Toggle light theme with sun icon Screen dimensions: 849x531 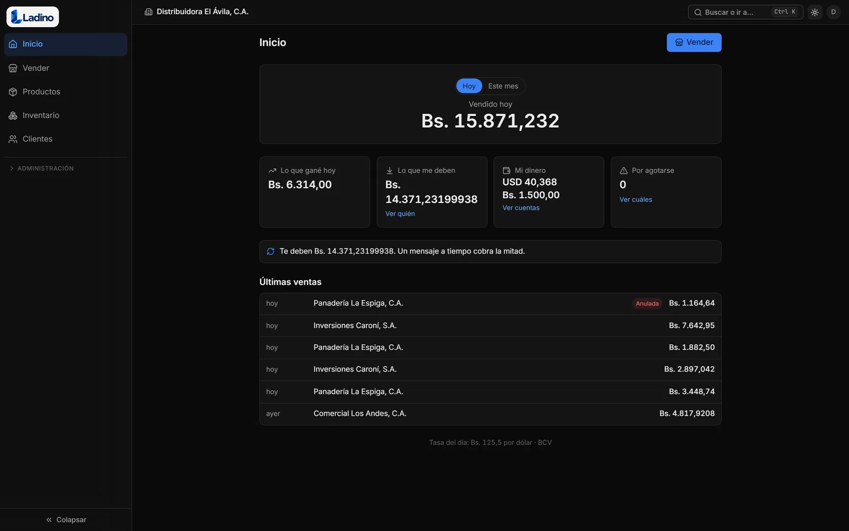point(815,12)
